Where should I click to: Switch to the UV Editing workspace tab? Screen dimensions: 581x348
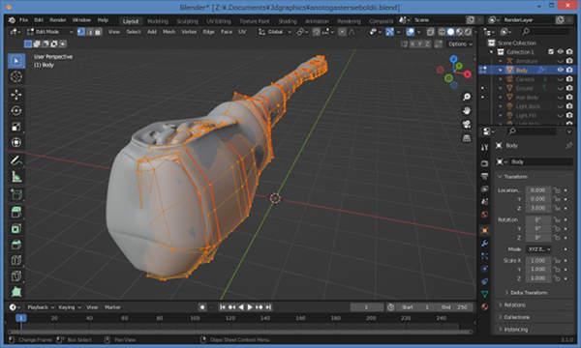click(x=218, y=21)
